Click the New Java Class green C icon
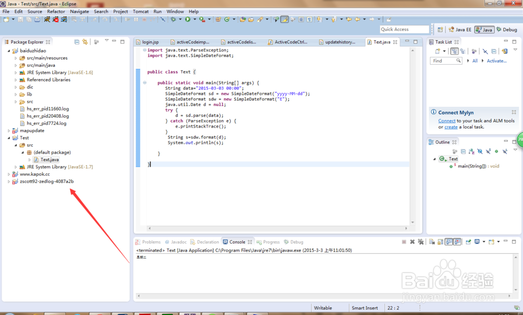523x315 pixels. pos(227,19)
